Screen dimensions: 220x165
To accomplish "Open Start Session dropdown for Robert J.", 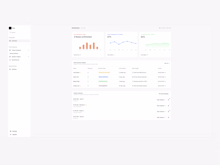I will click(161, 112).
